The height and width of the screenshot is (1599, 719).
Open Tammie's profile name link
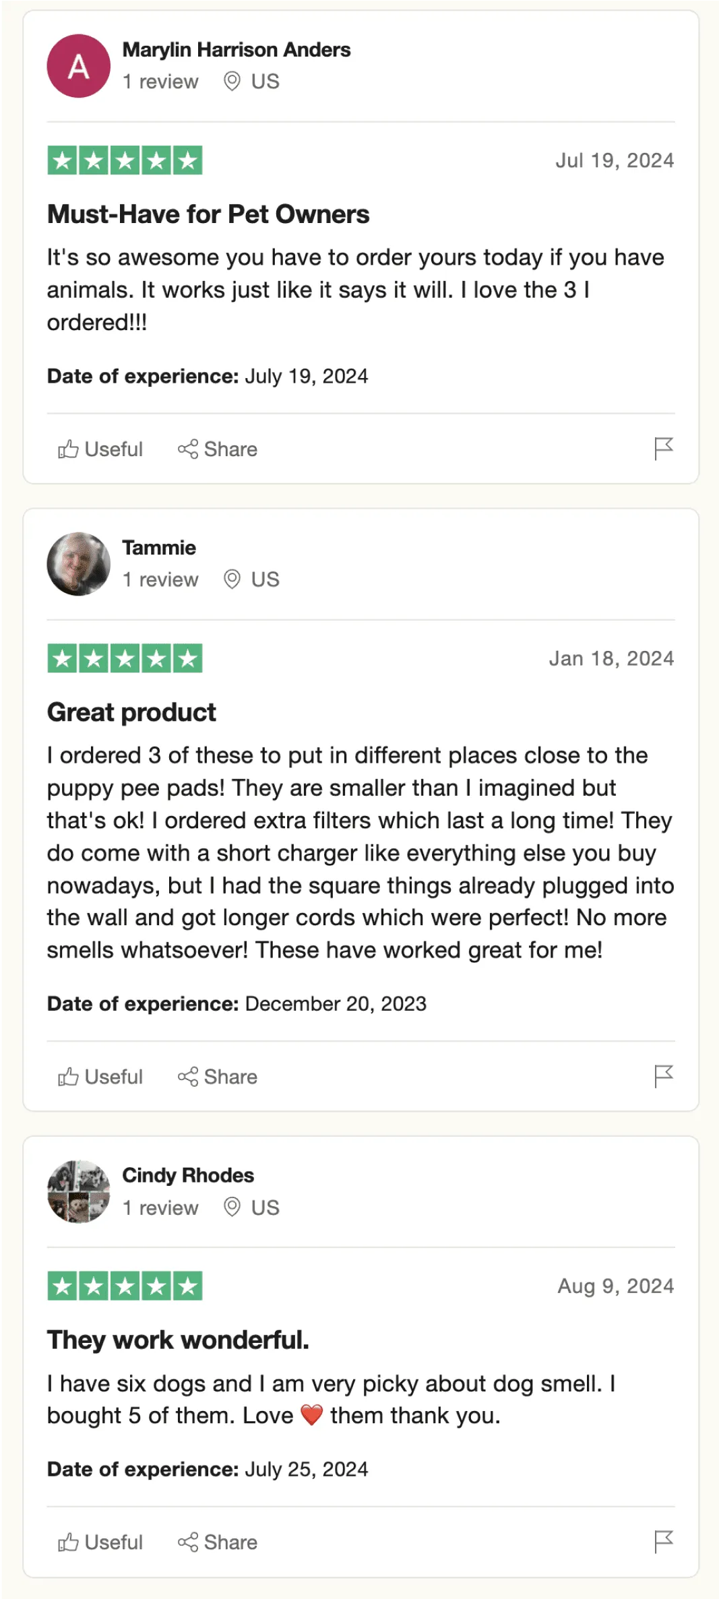coord(159,548)
